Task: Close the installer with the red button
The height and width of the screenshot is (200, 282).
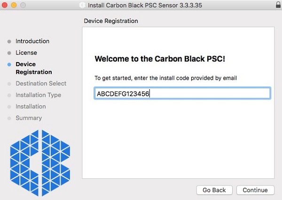Action: tap(5, 5)
